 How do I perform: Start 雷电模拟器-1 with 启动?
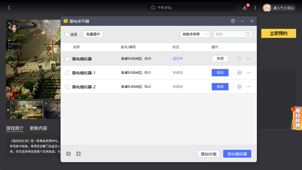(220, 73)
